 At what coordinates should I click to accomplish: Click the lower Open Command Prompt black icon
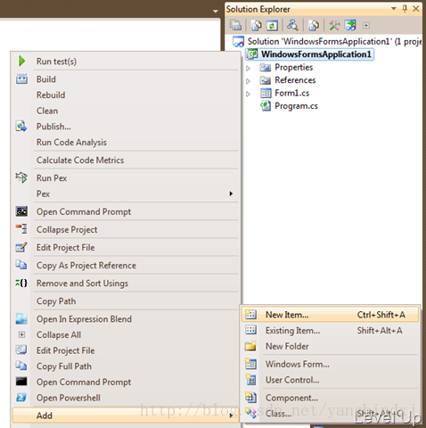pos(21,382)
